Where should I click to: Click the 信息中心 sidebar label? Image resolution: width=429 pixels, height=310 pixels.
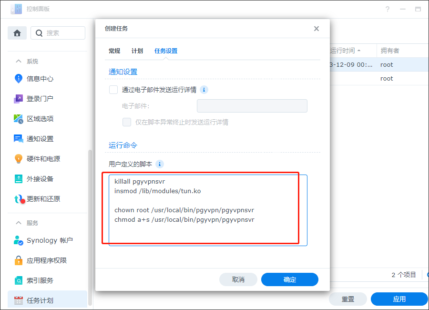point(40,79)
